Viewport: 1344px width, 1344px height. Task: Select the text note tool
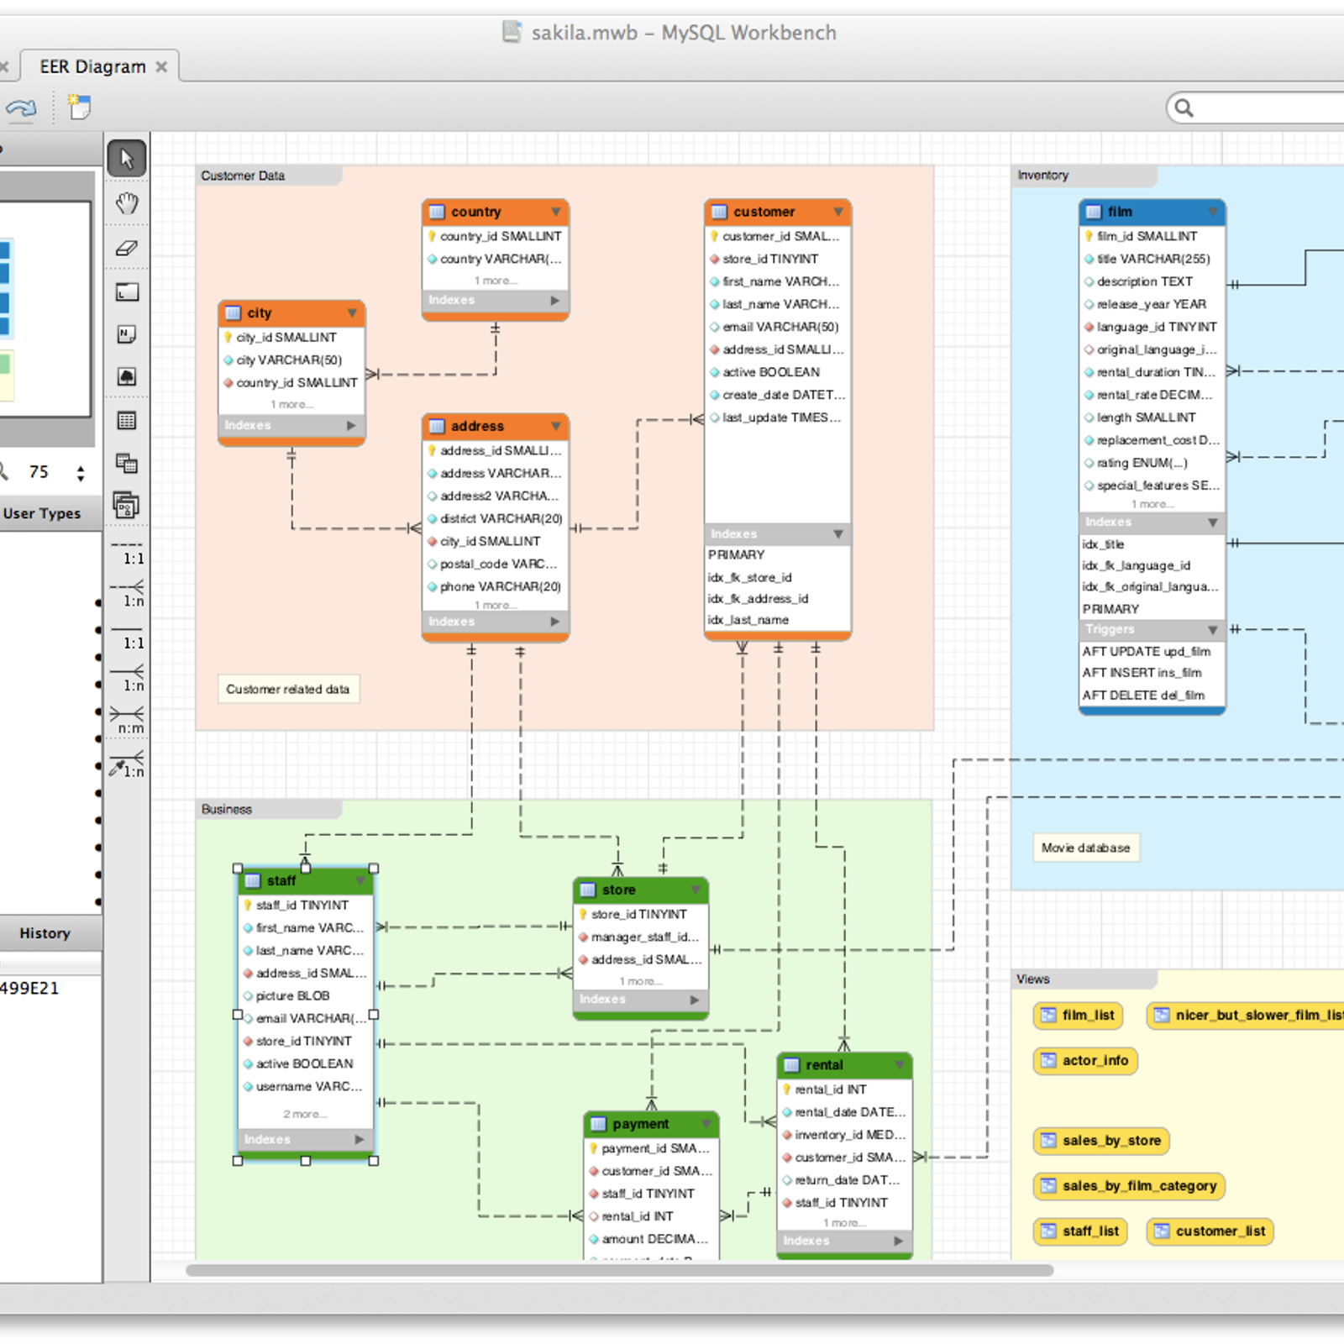(x=127, y=334)
